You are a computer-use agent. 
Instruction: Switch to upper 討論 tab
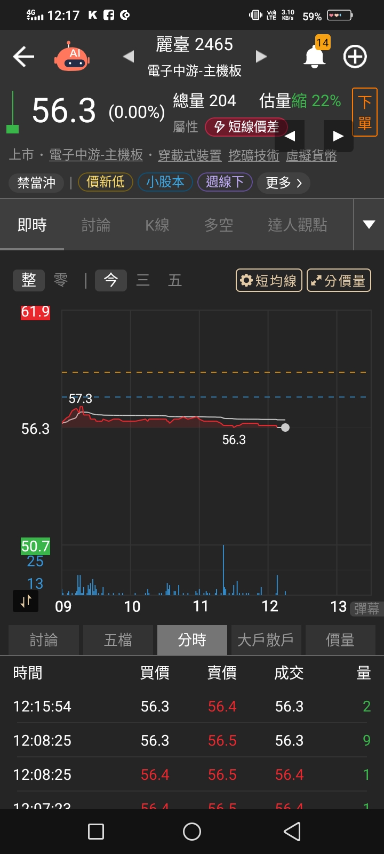(96, 225)
